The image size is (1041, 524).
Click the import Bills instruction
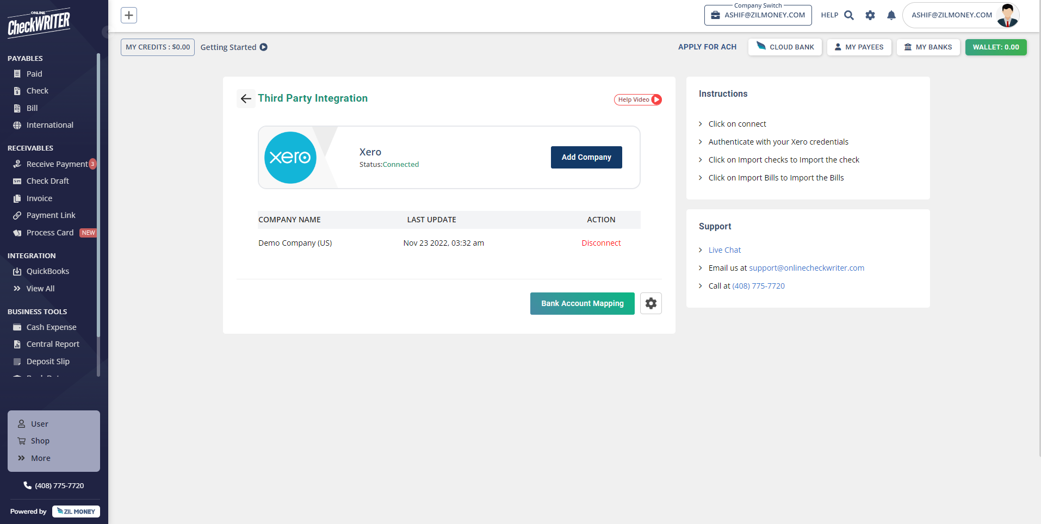776,178
